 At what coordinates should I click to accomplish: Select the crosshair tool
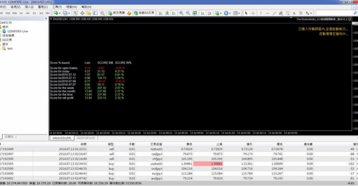click(x=253, y=13)
